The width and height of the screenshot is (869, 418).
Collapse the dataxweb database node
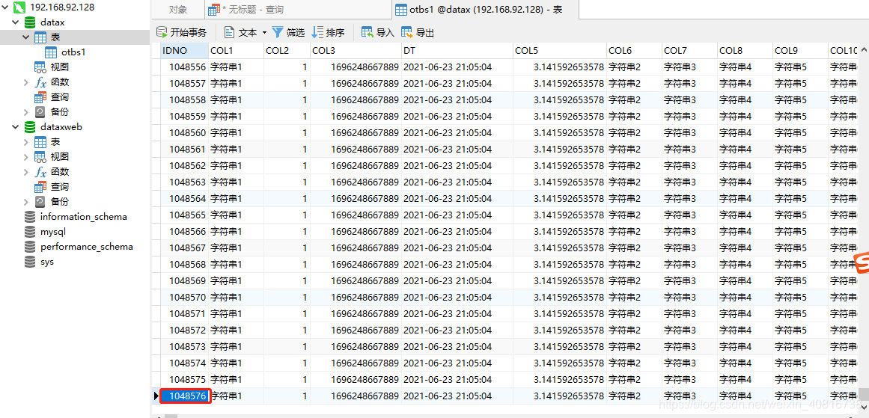point(16,127)
